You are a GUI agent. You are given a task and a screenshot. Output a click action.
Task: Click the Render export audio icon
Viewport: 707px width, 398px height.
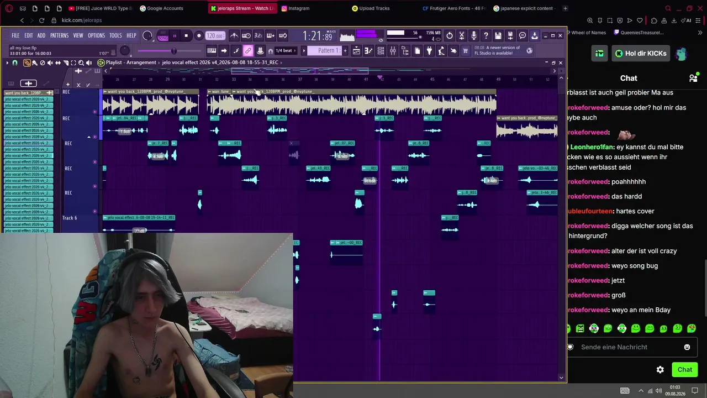tap(510, 36)
